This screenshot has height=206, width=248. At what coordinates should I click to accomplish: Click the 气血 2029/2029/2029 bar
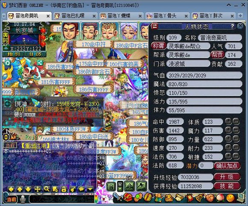click(x=204, y=75)
